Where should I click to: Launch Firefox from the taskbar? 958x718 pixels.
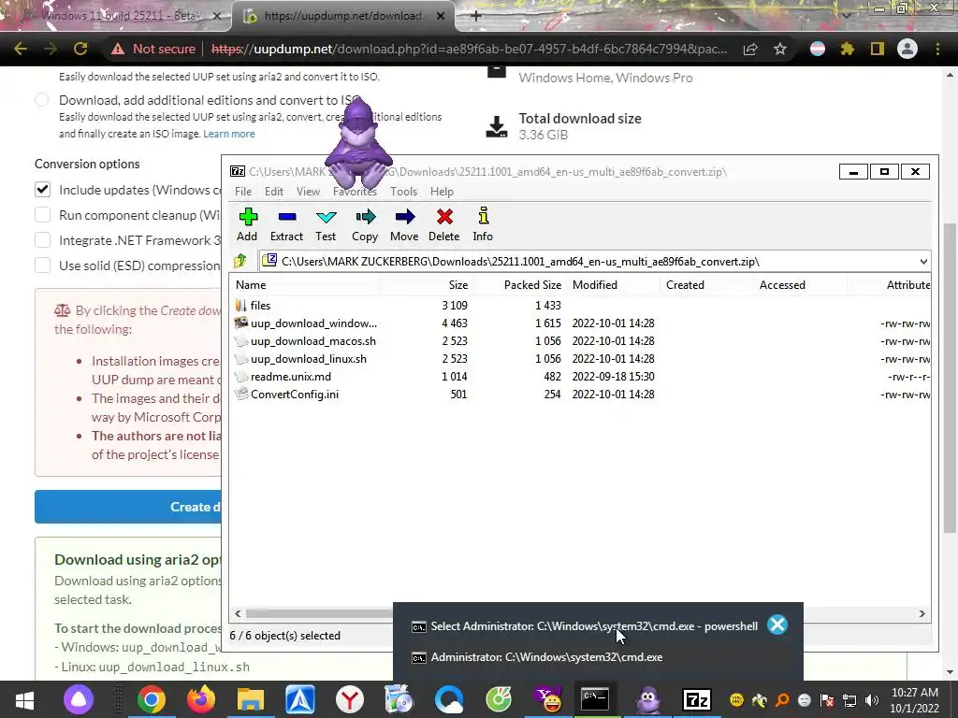point(201,699)
